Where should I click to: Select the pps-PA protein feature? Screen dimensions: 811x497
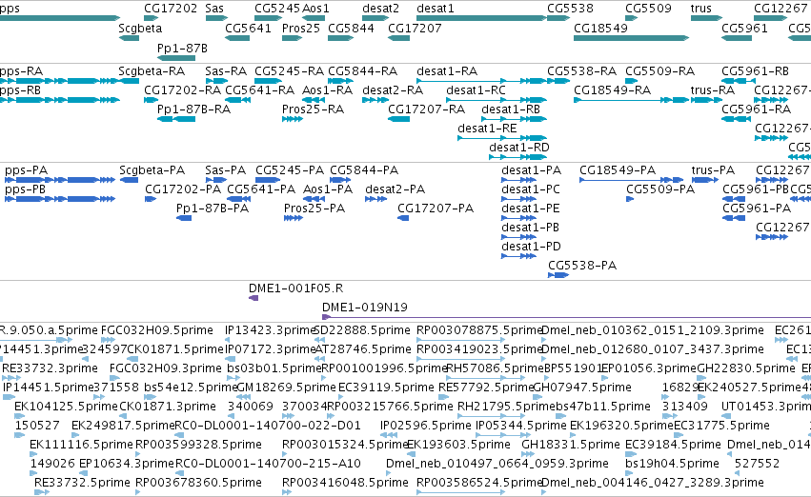tap(60, 180)
